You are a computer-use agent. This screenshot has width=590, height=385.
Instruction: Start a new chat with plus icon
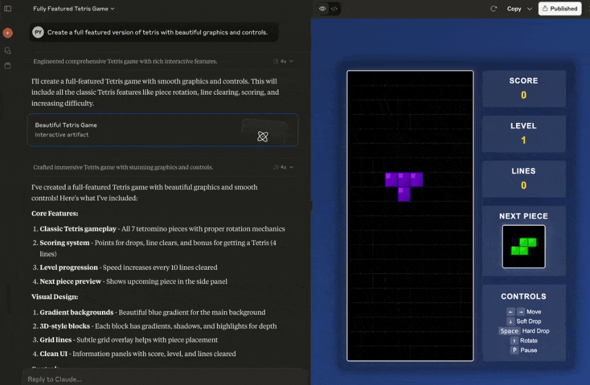[7, 33]
